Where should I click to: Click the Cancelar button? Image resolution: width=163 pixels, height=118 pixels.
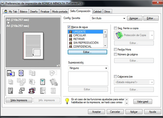[115, 112]
